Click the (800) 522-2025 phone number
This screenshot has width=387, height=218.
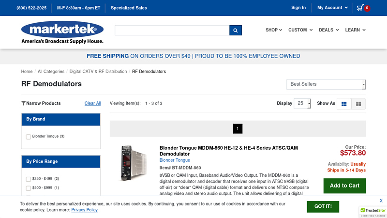coord(31,8)
